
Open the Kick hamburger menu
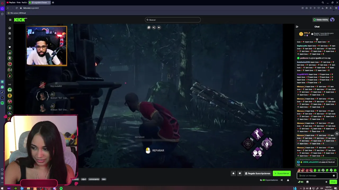tap(10, 20)
